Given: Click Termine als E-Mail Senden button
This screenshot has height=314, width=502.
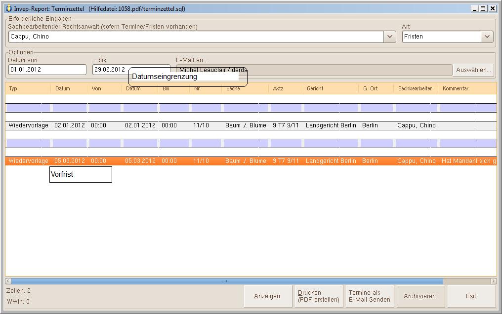Looking at the screenshot, I should (x=370, y=296).
